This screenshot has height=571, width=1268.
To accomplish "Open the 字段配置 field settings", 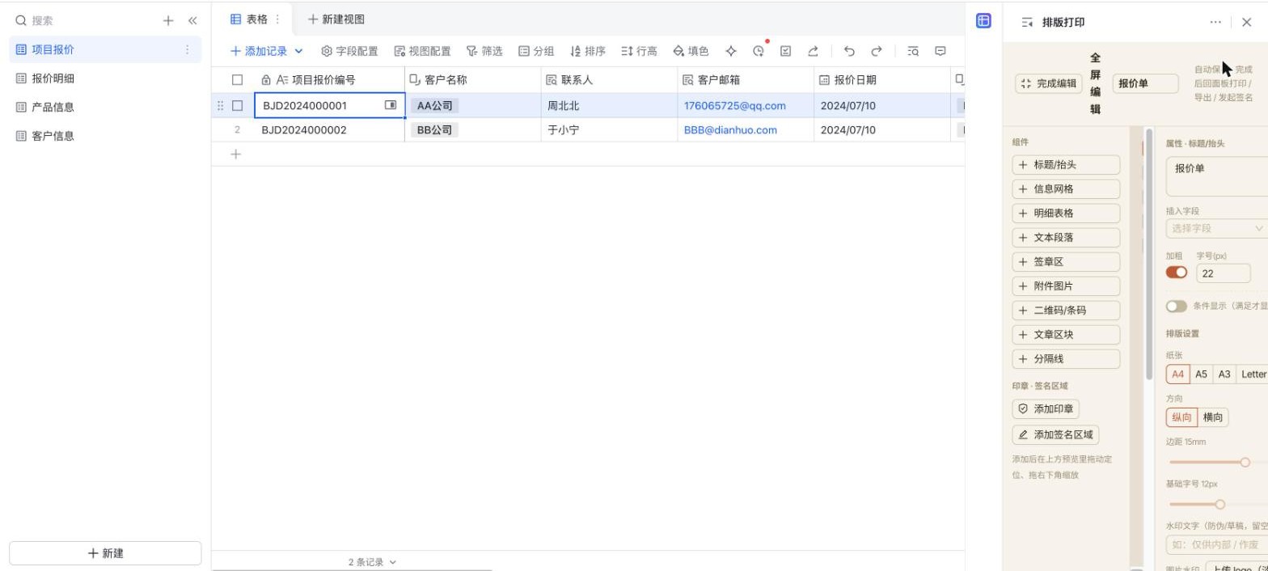I will (349, 51).
